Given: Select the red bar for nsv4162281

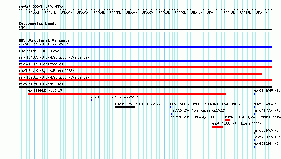Looking at the screenshot, I should pyautogui.click(x=145, y=80).
